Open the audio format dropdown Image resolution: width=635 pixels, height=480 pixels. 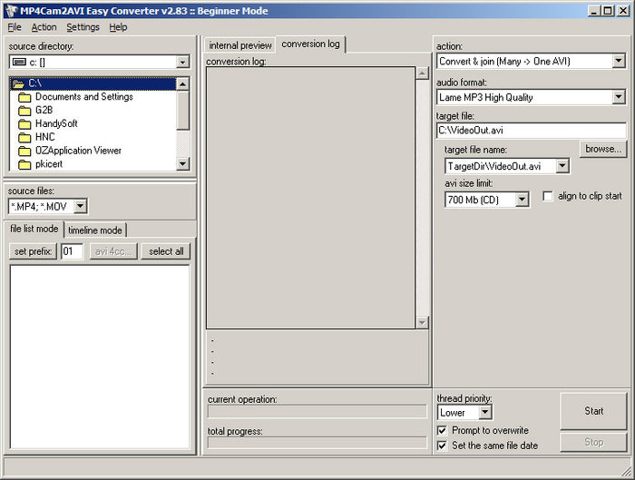(618, 97)
